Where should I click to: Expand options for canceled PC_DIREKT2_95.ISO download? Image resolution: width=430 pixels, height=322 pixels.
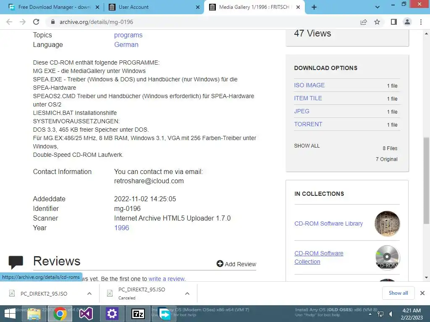pyautogui.click(x=187, y=293)
